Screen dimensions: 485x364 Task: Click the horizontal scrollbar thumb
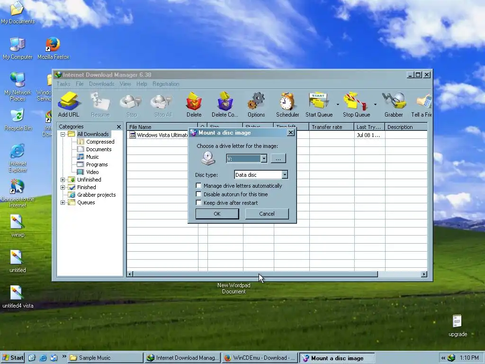(x=255, y=274)
